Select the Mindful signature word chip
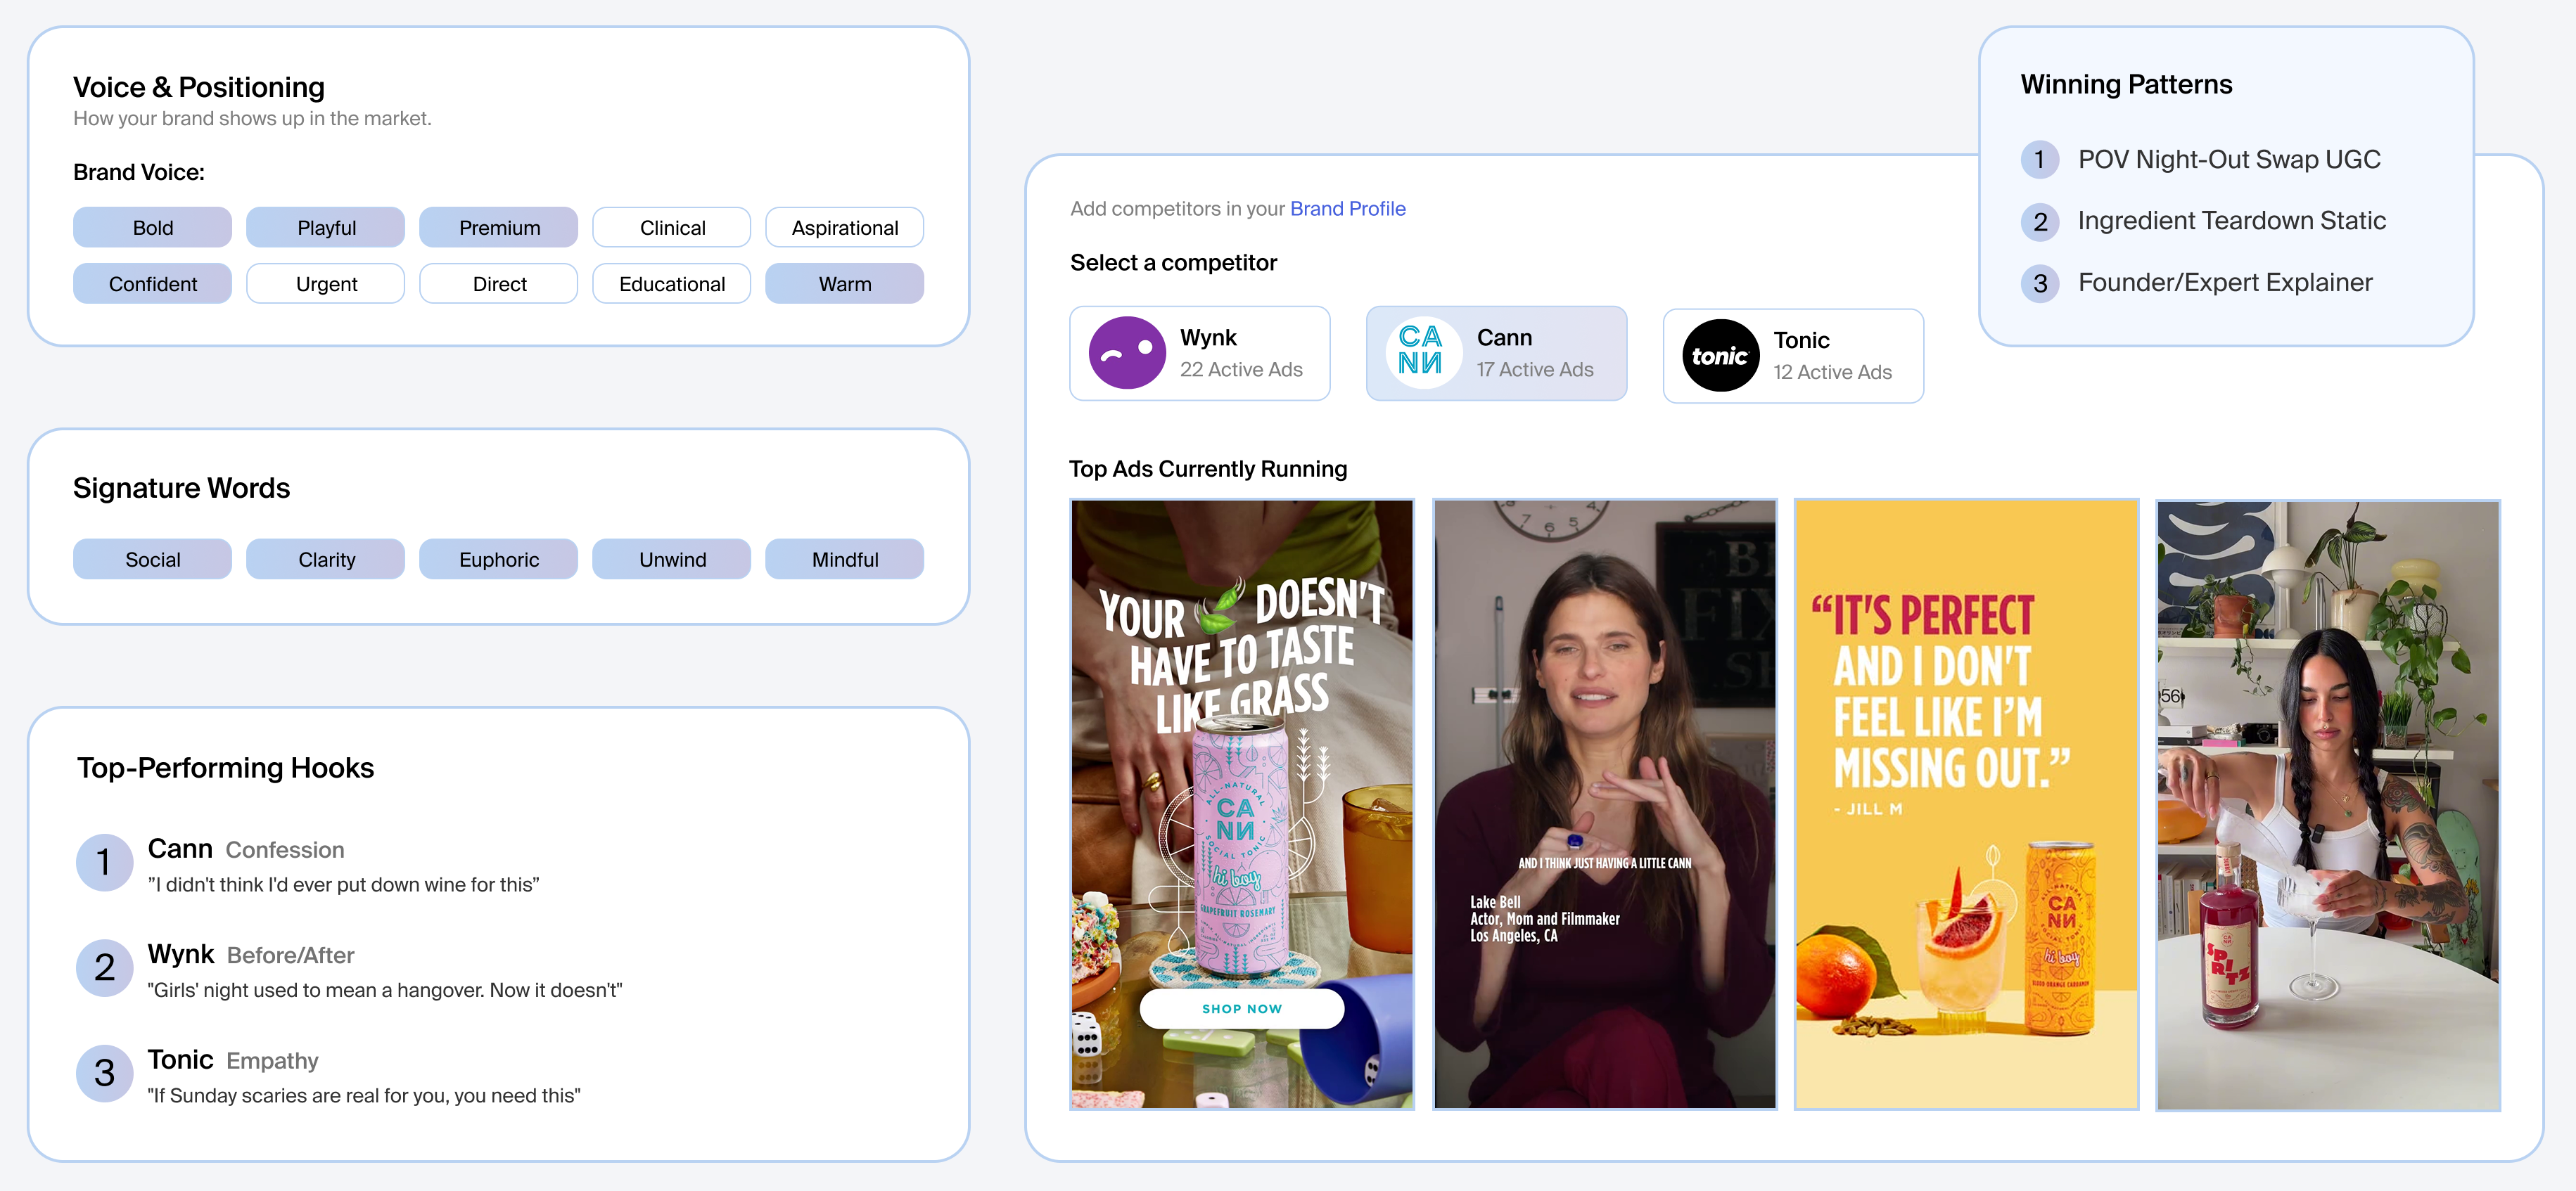Viewport: 2576px width, 1191px height. [845, 560]
